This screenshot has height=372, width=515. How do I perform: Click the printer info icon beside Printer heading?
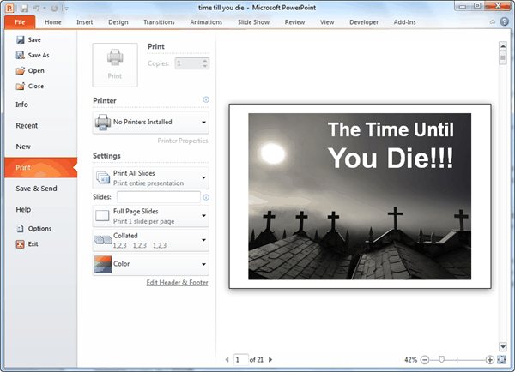206,99
